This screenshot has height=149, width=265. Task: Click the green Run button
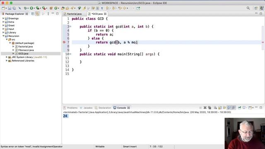click(31, 8)
